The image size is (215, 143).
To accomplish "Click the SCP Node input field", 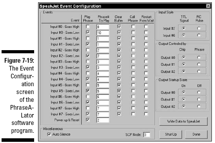I will 147,135.
